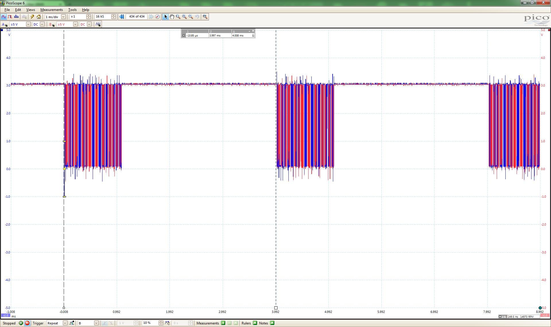The height and width of the screenshot is (327, 551).
Task: Click the yellow trigger marker diamond
Action: [x=64, y=169]
